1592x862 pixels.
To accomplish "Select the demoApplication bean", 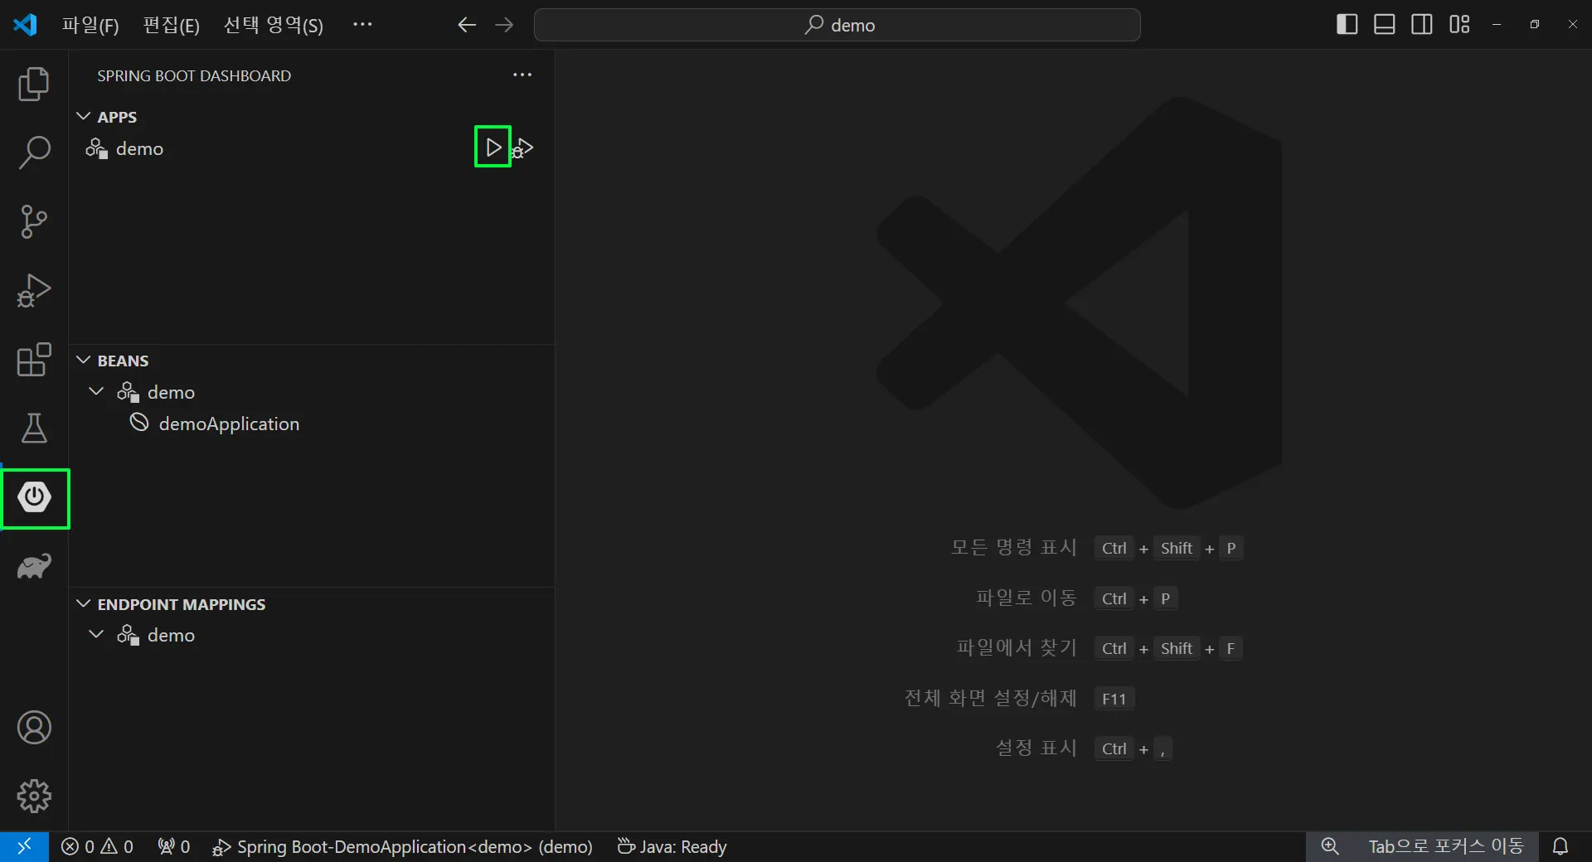I will click(x=312, y=424).
